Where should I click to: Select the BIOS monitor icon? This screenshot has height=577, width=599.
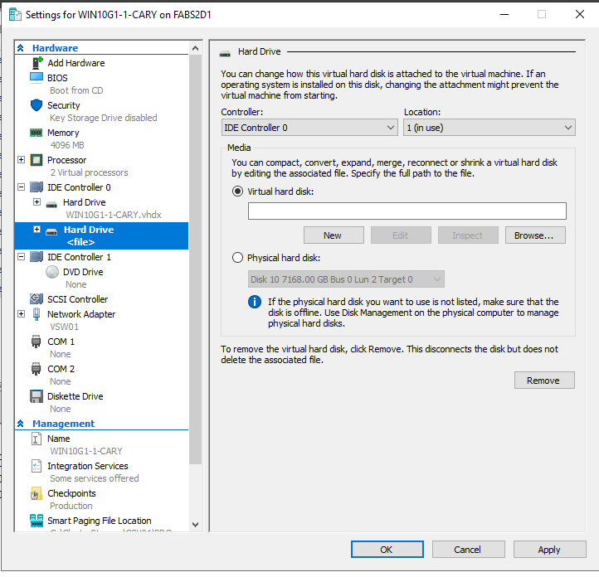click(37, 78)
